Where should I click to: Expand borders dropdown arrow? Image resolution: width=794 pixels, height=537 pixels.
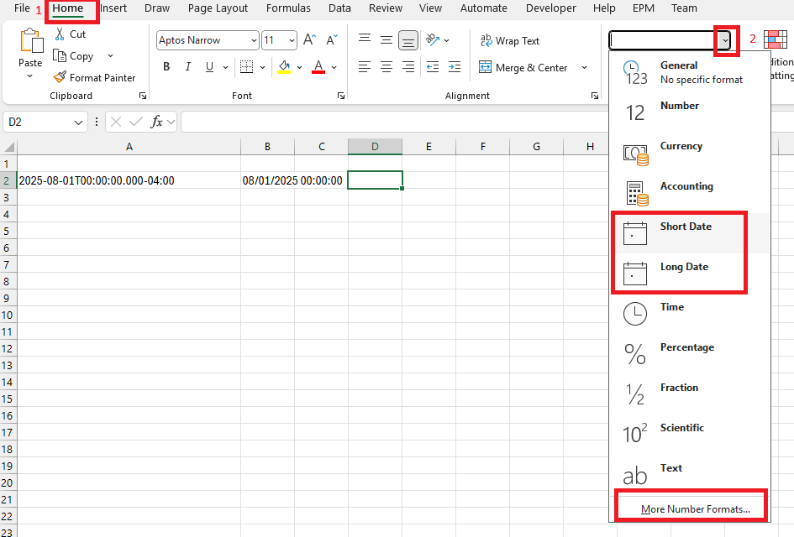click(x=262, y=67)
